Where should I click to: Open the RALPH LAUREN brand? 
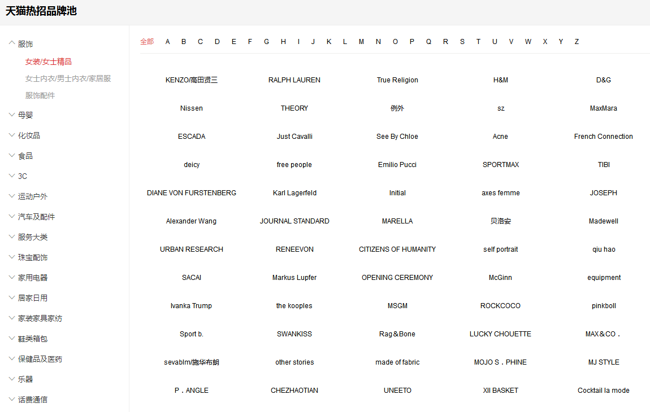294,80
